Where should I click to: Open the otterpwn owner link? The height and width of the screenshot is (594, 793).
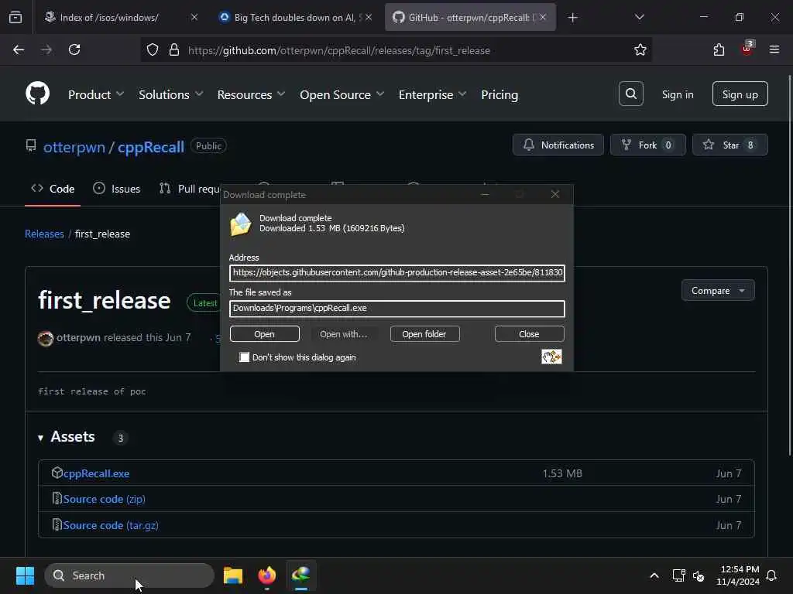[x=74, y=147]
